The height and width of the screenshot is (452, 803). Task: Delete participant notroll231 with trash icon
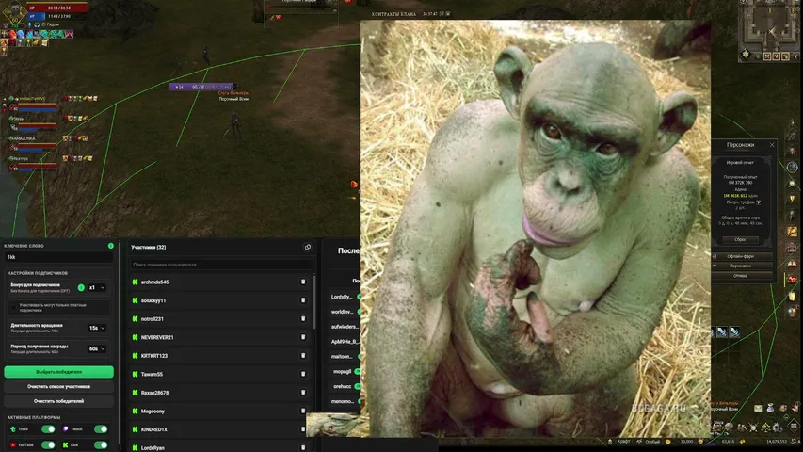(303, 319)
